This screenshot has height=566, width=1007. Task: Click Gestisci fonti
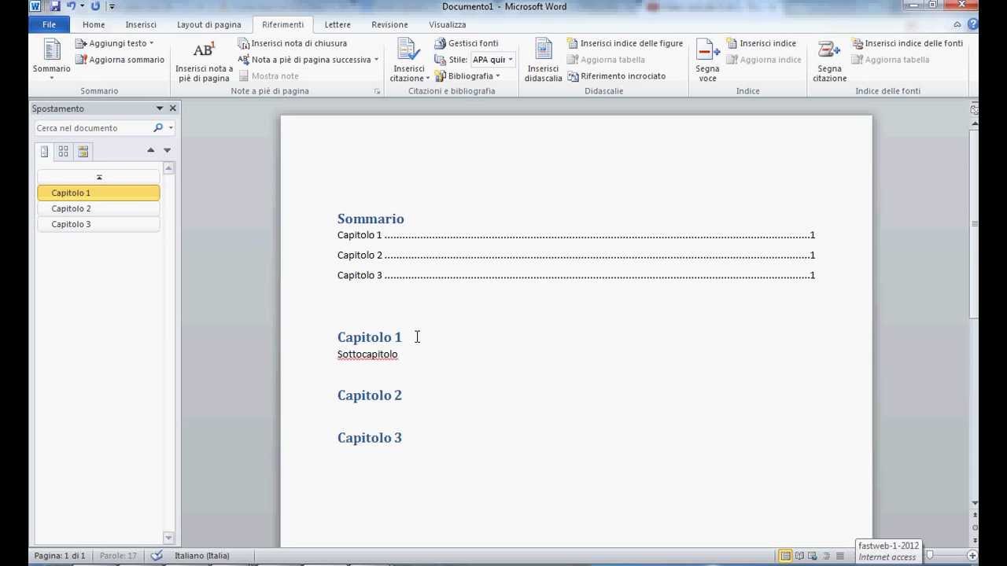(x=466, y=43)
